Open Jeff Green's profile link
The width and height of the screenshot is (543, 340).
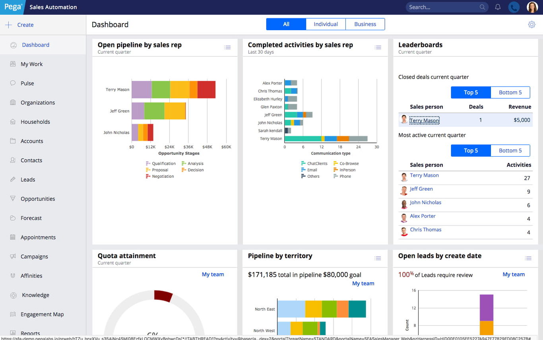421,189
